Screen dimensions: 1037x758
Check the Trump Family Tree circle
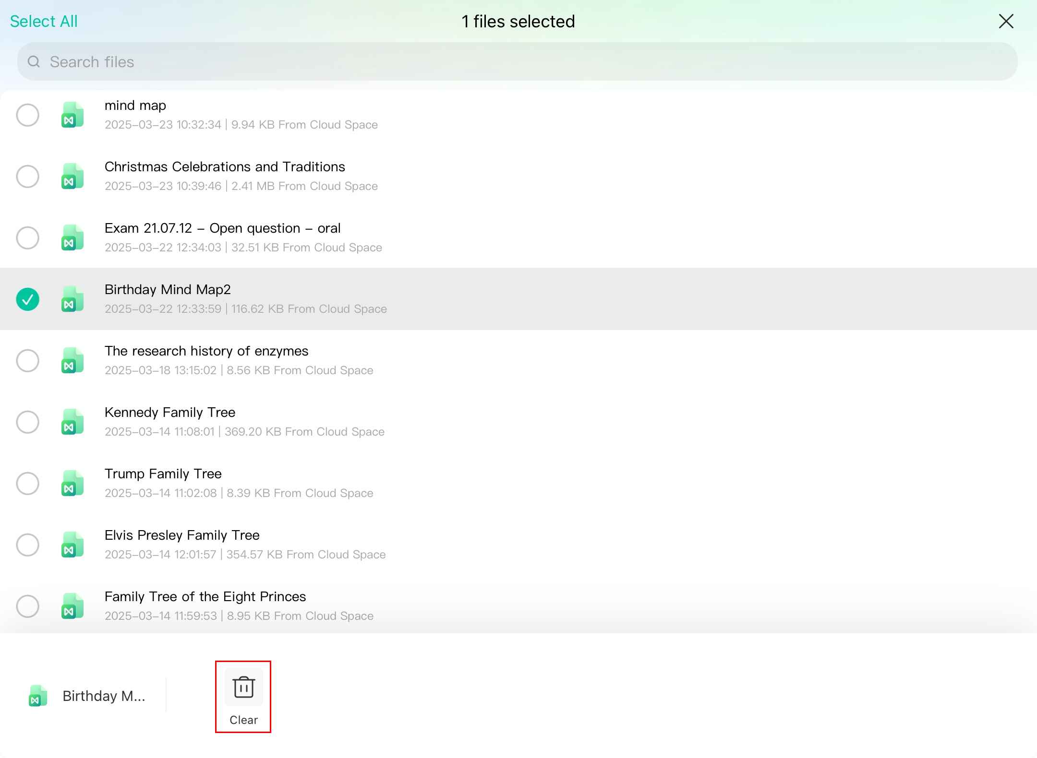(28, 483)
